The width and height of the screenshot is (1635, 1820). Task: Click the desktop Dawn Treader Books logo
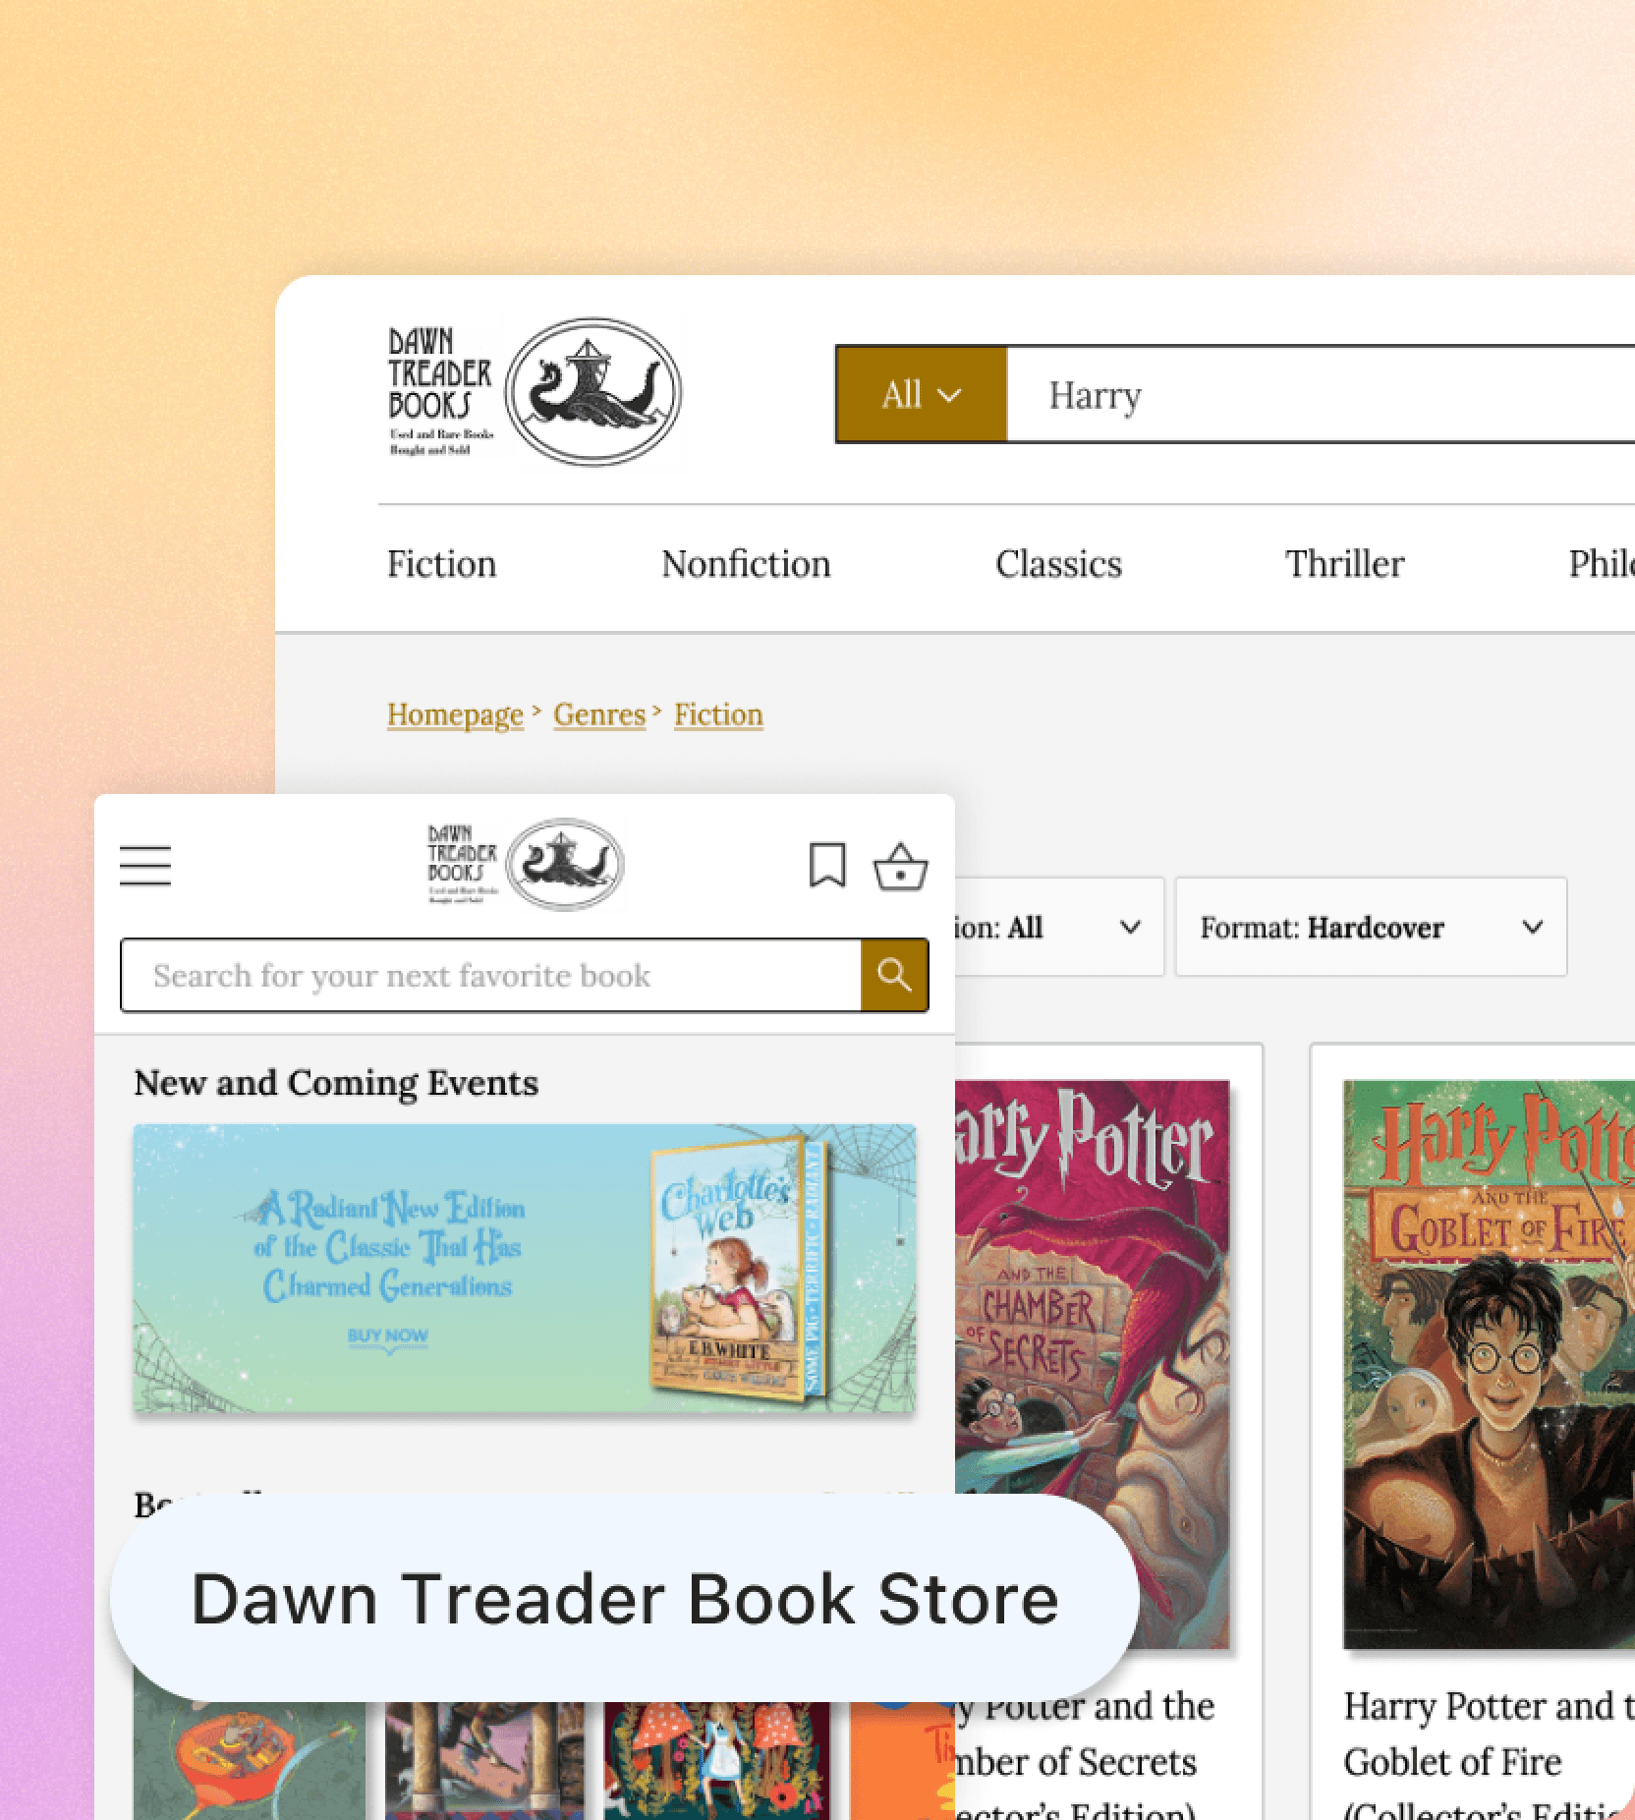(x=535, y=392)
